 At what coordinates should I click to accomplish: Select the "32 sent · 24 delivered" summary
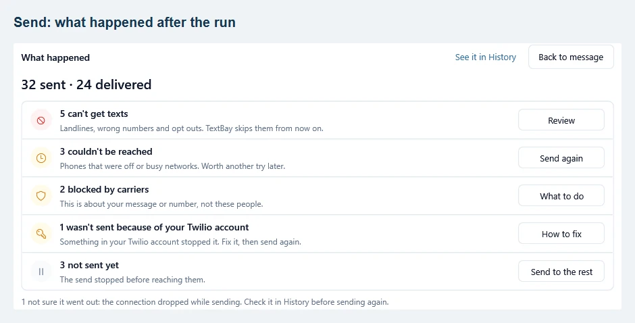(x=86, y=84)
